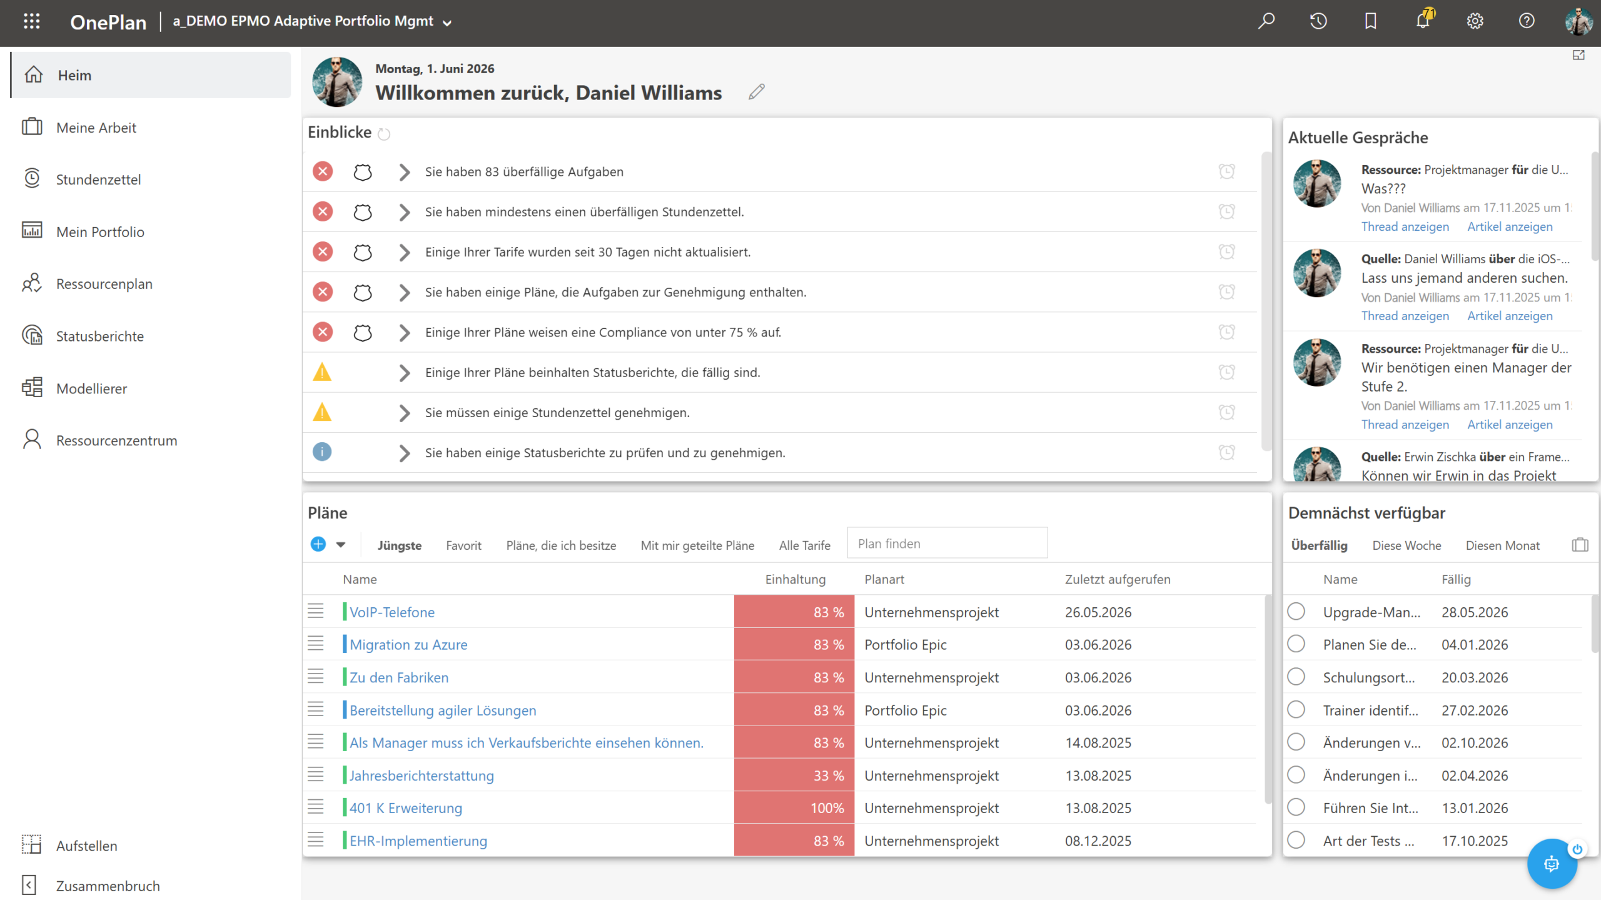Refresh the Einblicke insights
1601x900 pixels.
[384, 134]
